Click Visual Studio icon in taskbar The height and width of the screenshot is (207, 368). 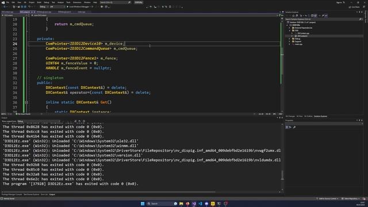[x=194, y=204]
